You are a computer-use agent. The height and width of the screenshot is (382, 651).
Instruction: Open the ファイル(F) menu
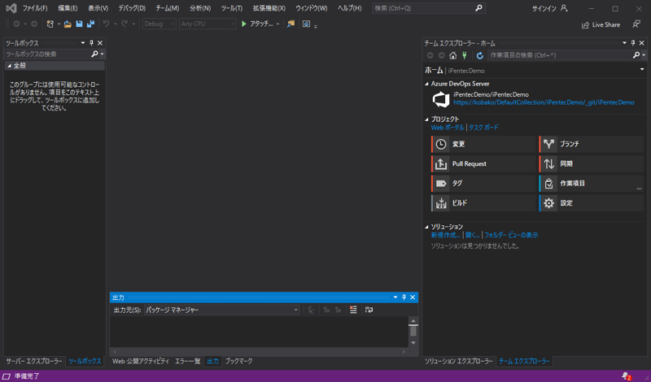35,8
